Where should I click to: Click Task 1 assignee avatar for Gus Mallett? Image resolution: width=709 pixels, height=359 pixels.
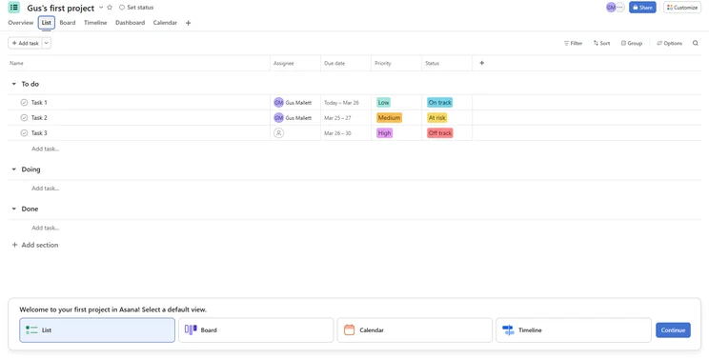[x=278, y=103]
